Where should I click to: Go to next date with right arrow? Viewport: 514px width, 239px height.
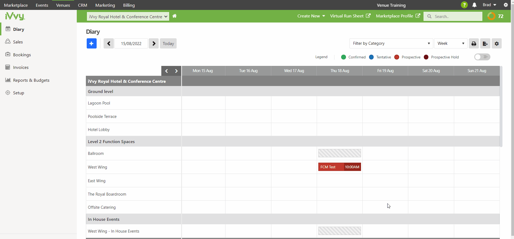(154, 43)
